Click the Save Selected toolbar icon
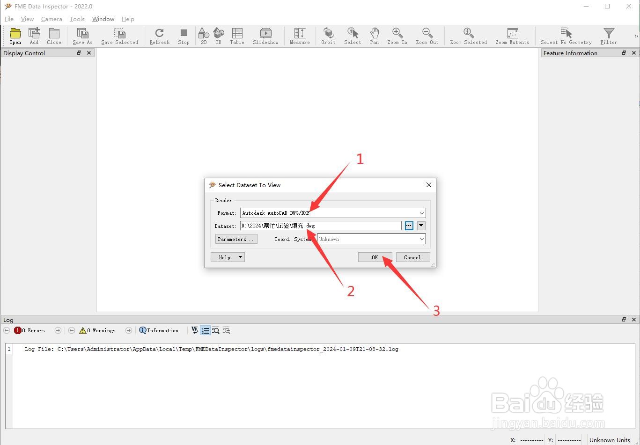640x445 pixels. click(120, 36)
